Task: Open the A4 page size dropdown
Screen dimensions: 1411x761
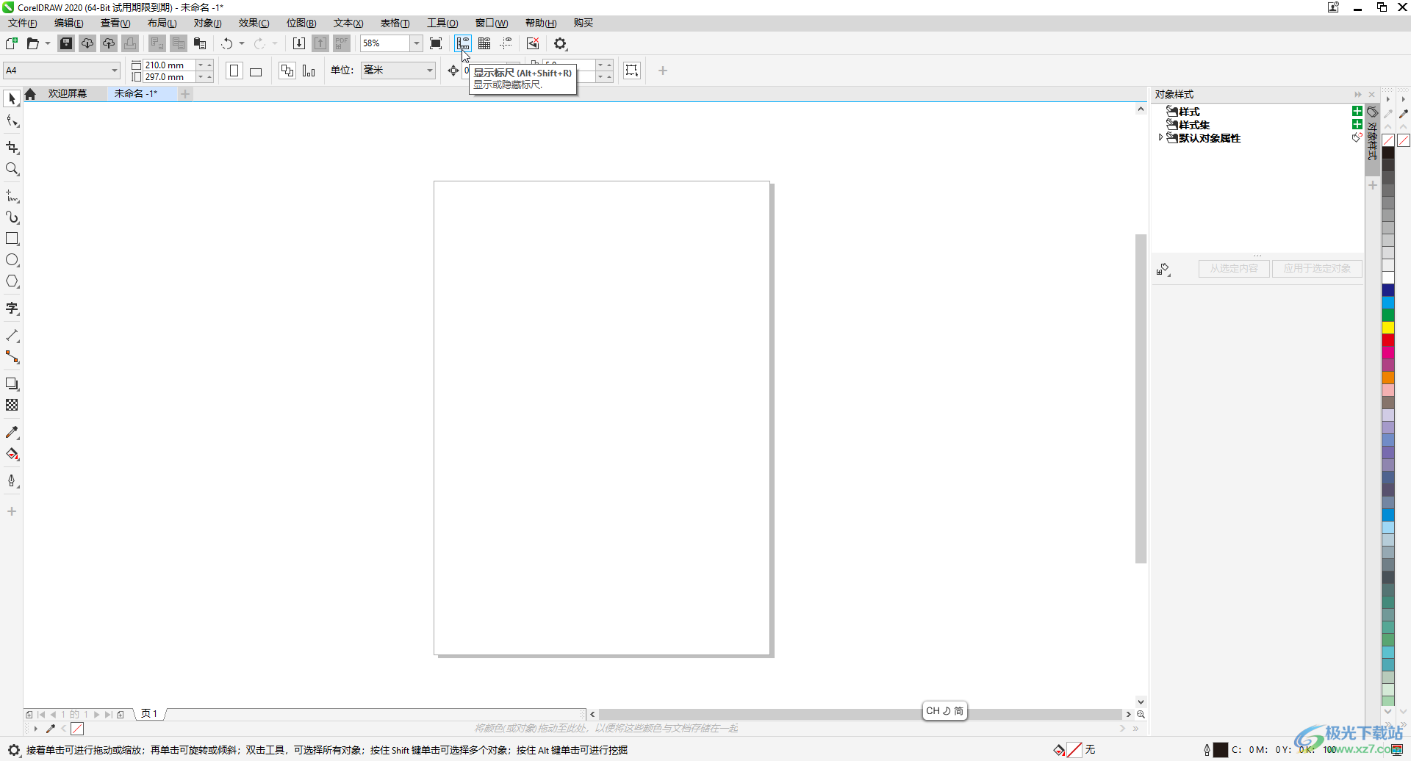Action: [115, 71]
